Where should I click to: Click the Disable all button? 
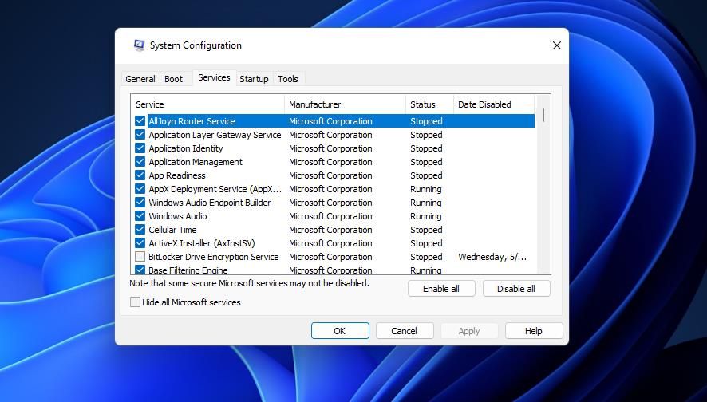[516, 289]
